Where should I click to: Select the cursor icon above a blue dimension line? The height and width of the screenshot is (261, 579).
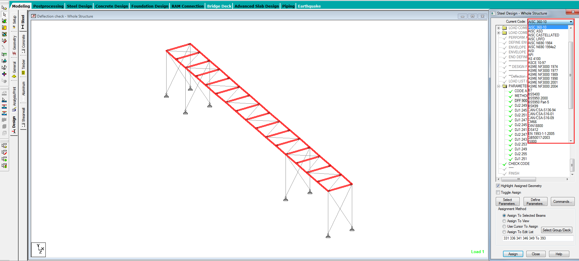[x=4, y=100]
